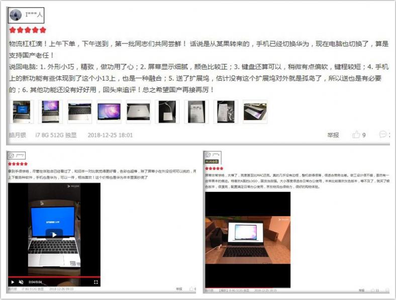Click 举报 on the bottom-left review

tap(179, 289)
